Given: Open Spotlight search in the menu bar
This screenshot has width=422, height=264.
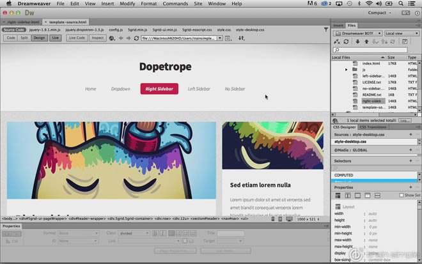Looking at the screenshot, I should coord(401,3).
